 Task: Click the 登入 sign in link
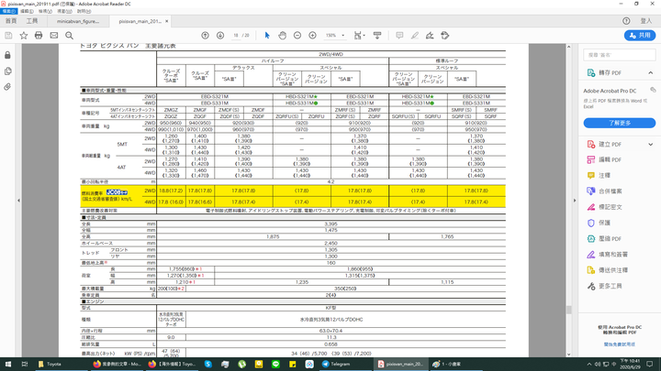645,20
